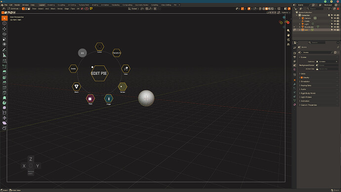This screenshot has height=192, width=341.
Task: Toggle visibility eye for Collection row
Action: [x=335, y=15]
